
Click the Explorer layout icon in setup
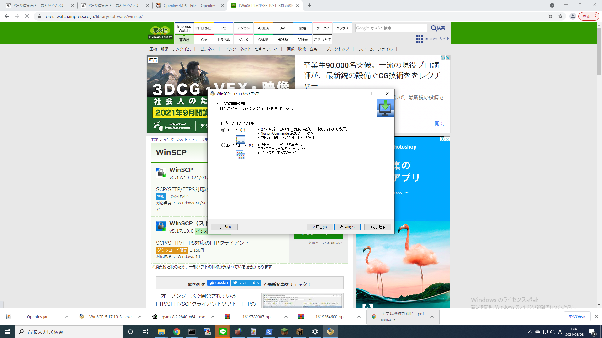click(x=240, y=155)
